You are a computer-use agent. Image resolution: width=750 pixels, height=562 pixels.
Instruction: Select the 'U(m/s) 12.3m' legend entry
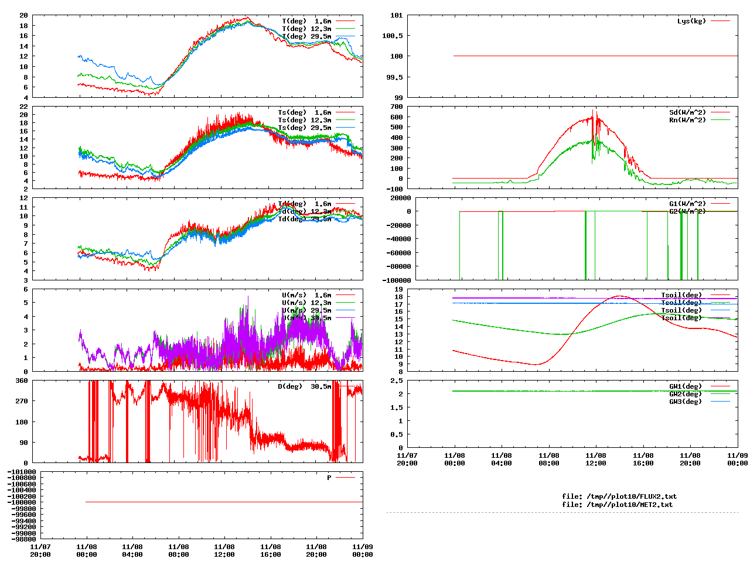(306, 303)
